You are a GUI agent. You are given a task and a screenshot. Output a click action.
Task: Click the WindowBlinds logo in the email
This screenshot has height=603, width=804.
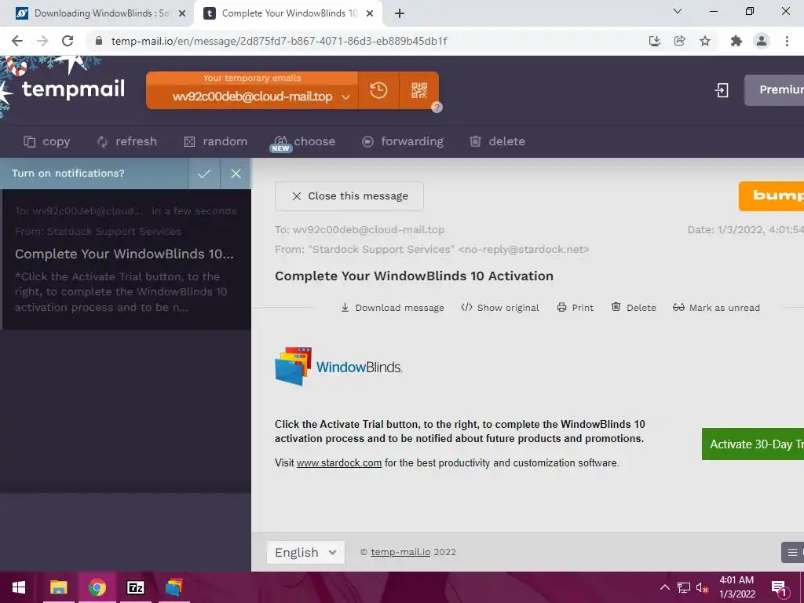338,367
